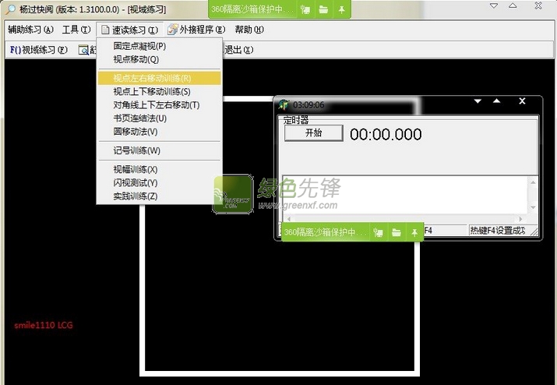The height and width of the screenshot is (385, 557).
Task: Select 书页连结法(U) entry
Action: click(x=159, y=118)
